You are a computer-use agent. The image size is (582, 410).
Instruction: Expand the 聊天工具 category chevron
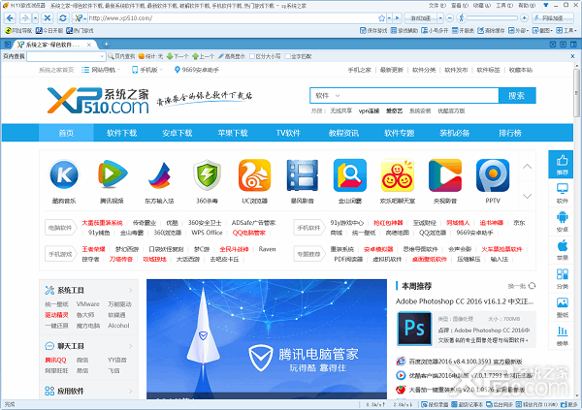[131, 346]
